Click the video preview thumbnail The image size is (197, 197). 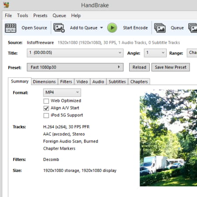169,138
